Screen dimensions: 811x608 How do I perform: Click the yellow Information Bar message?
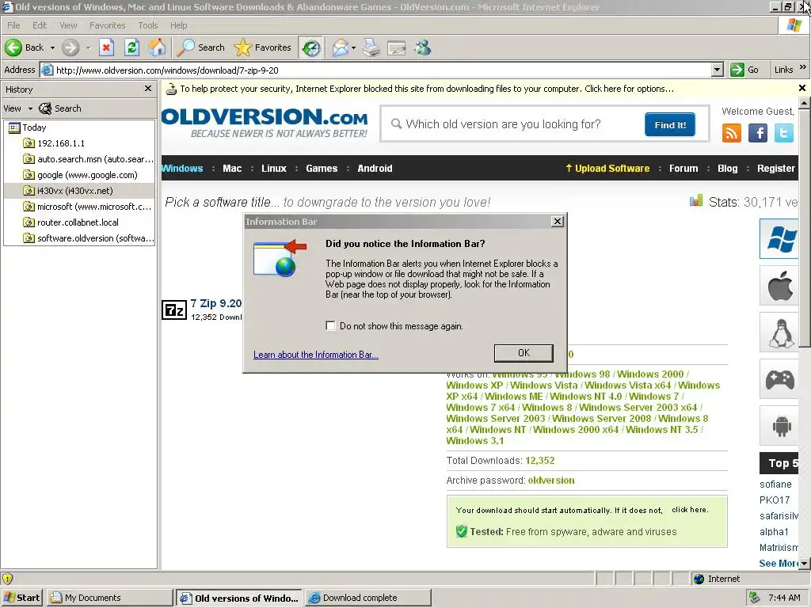[427, 89]
